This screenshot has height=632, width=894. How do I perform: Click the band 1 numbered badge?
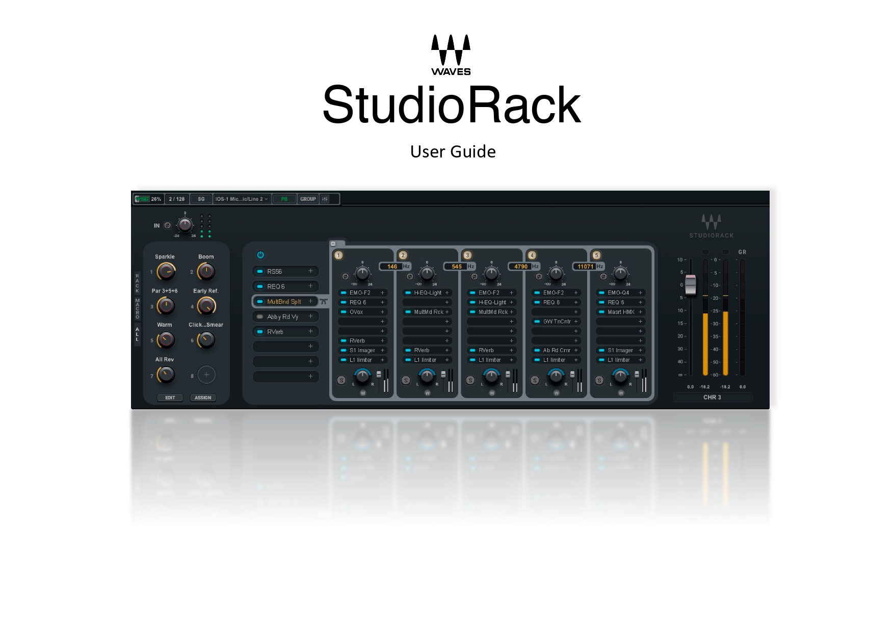click(338, 255)
